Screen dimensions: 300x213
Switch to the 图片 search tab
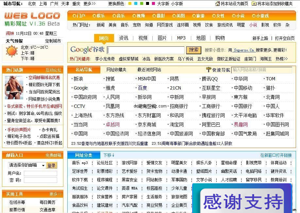162,38
